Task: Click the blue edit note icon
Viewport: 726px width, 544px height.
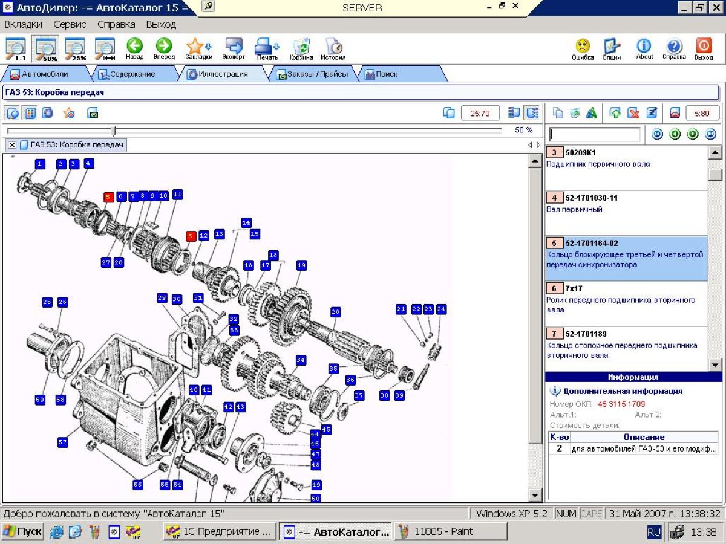Action: tap(652, 112)
